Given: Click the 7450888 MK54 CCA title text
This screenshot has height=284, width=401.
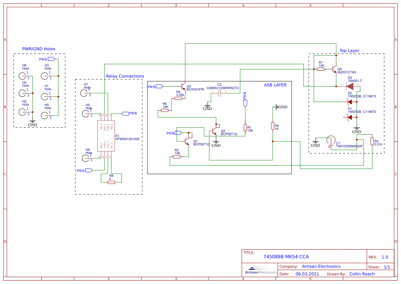Looking at the screenshot, I should 286,257.
